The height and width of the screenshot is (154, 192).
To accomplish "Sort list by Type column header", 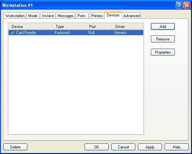I will coord(69,27).
